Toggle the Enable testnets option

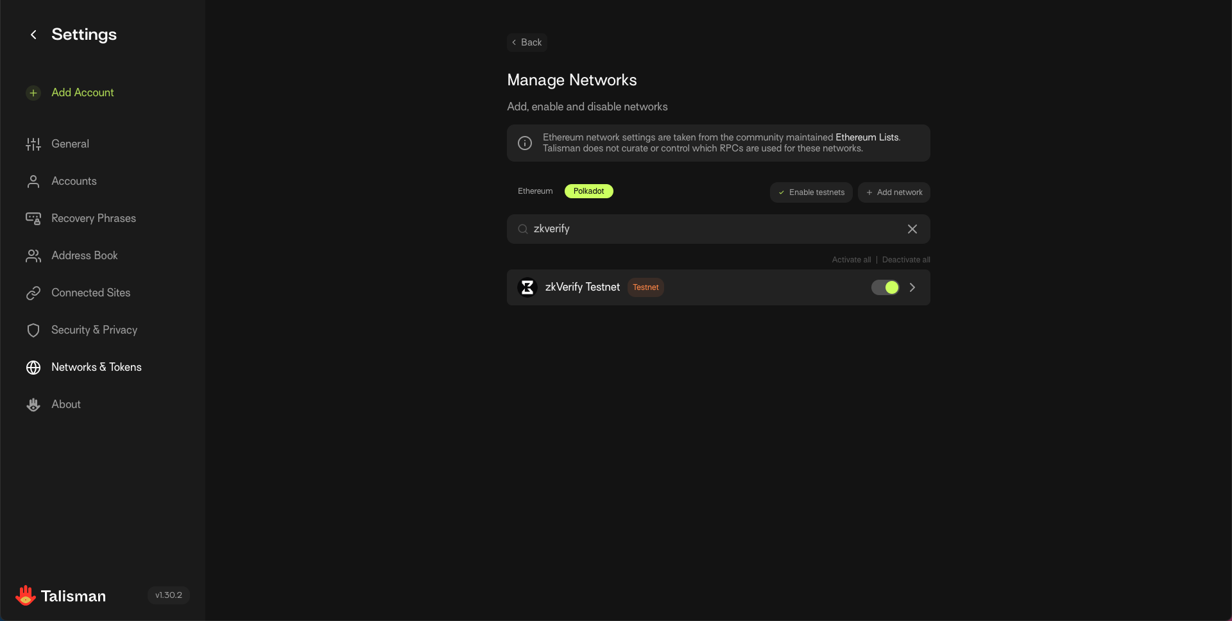(811, 192)
